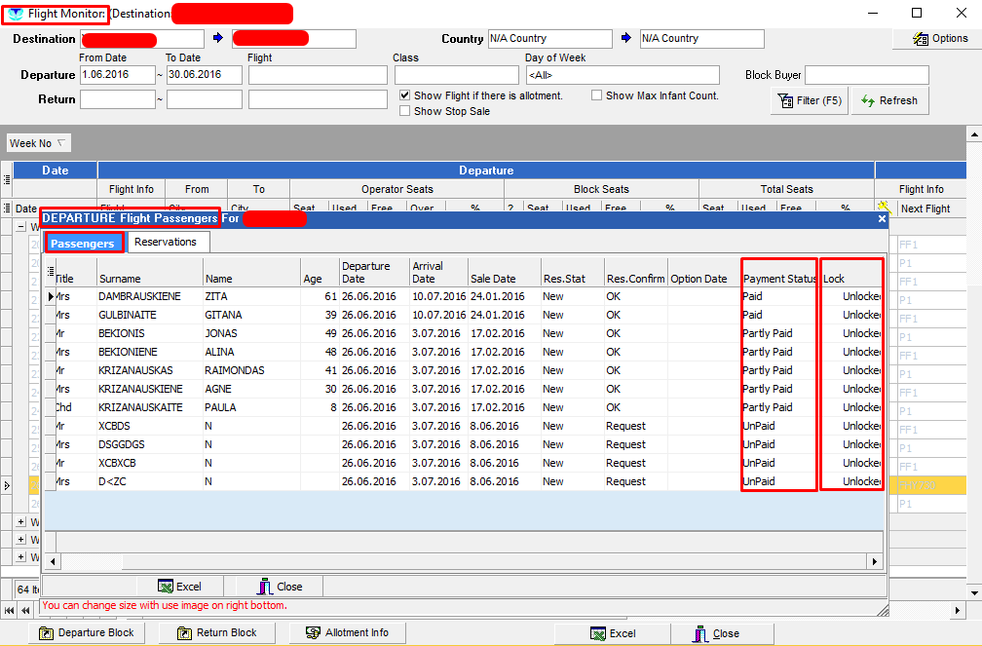This screenshot has height=646, width=982.
Task: Expand the first collapsed week group row
Action: tap(21, 522)
